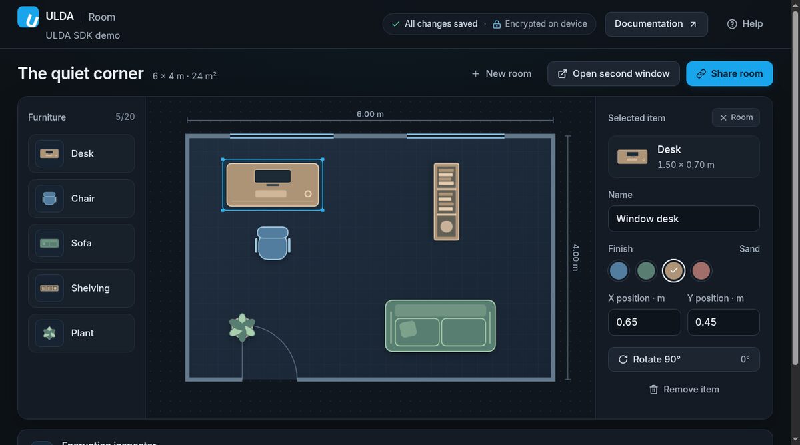This screenshot has width=800, height=445.
Task: Click the Sand finish name label
Action: pyautogui.click(x=749, y=249)
